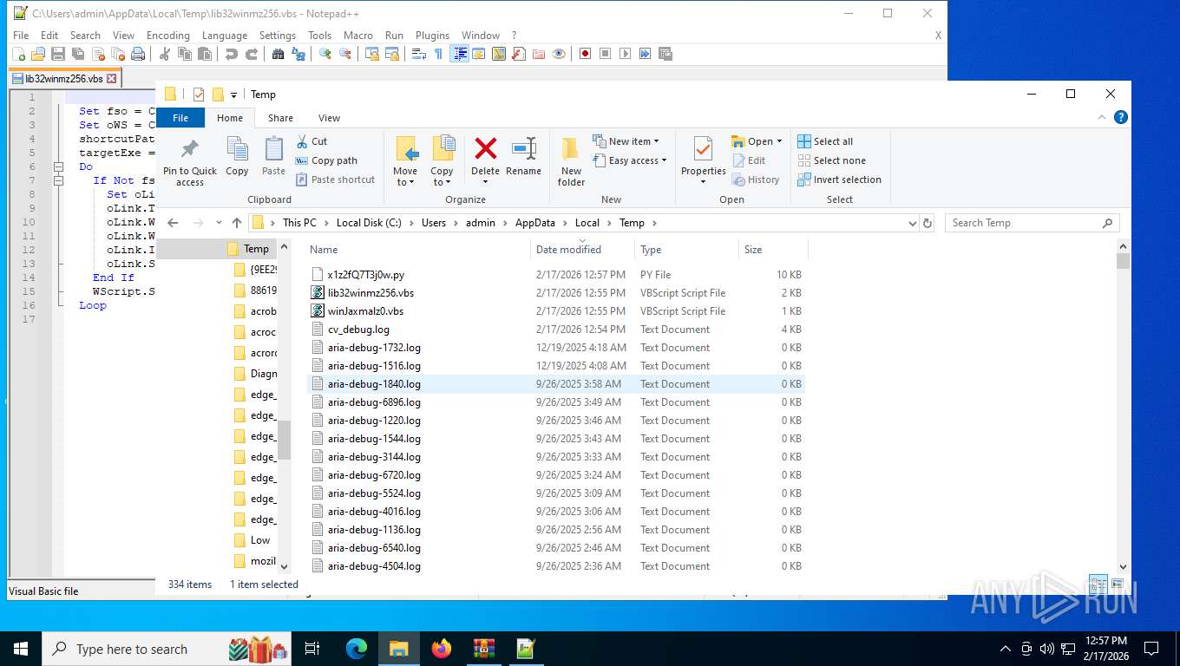Viewport: 1180px width, 666px height.
Task: Open the Recent locations dropdown arrow
Action: tap(218, 223)
